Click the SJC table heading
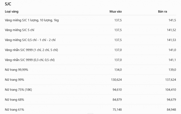This screenshot has height=114, width=181. [8, 4]
